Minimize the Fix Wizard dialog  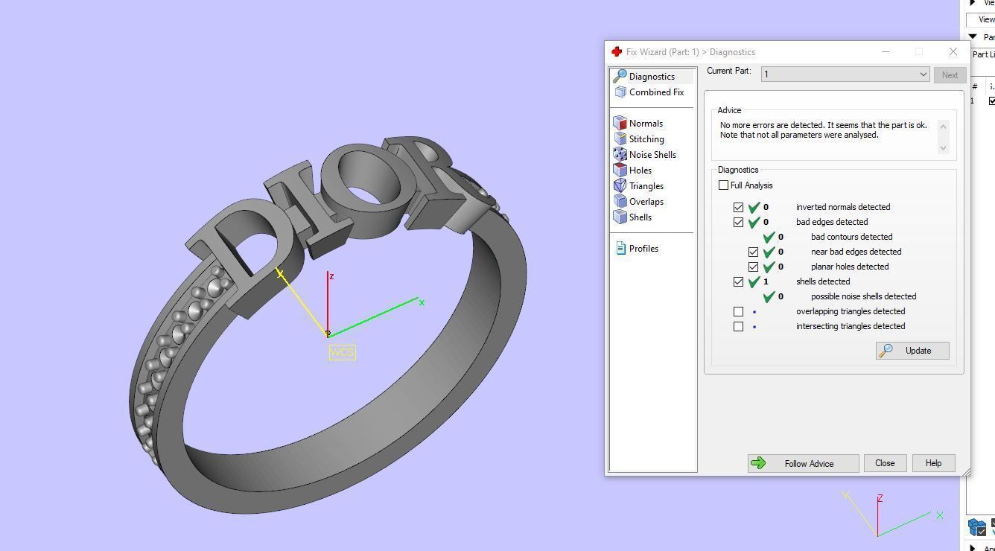click(886, 52)
